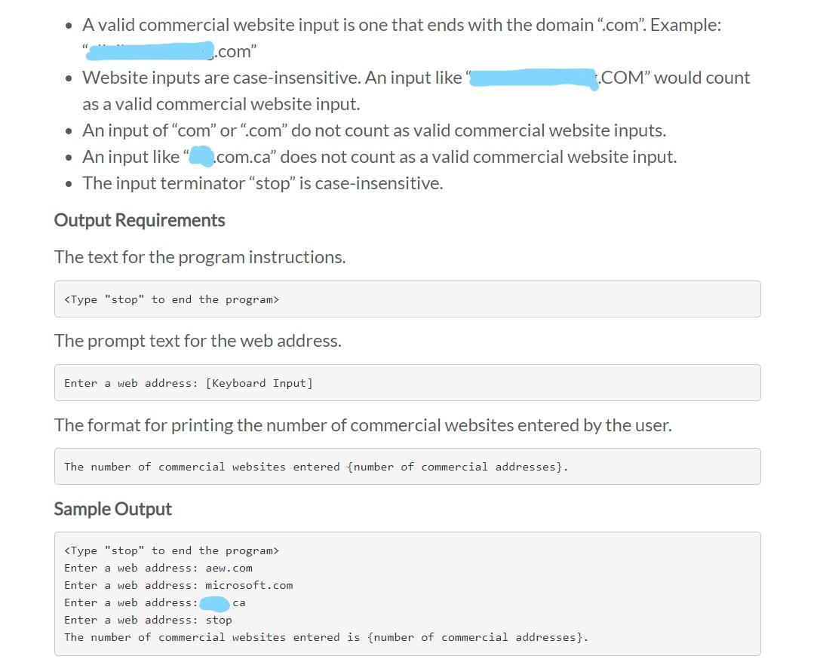826x659 pixels.
Task: Click "The text for the program instructions" paragraph
Action: (200, 257)
